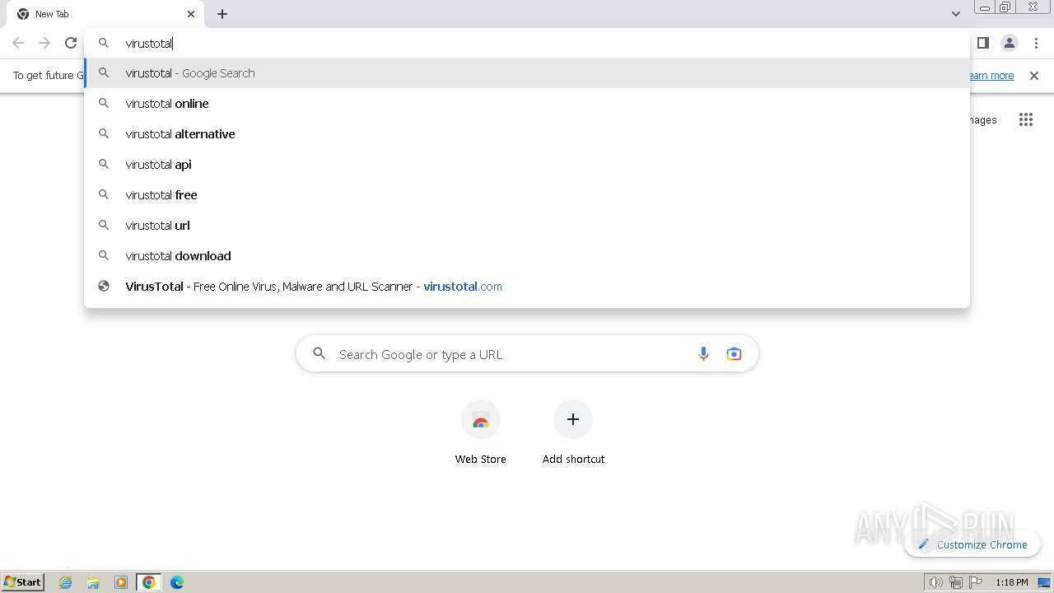Viewport: 1054px width, 593px height.
Task: Select the 'virustotal download' suggestion
Action: [527, 256]
